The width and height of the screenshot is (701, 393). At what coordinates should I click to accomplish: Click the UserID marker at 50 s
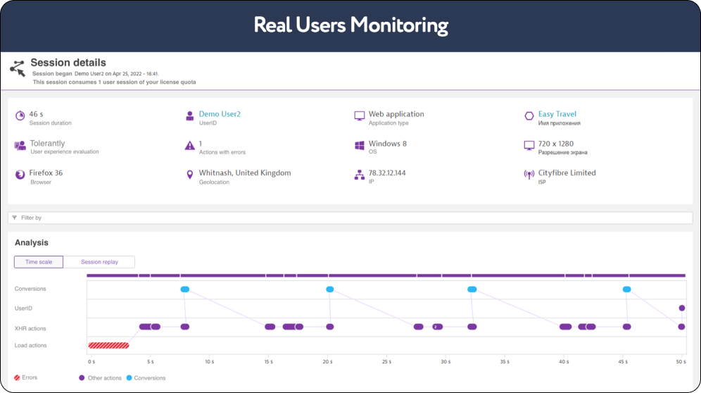point(681,308)
